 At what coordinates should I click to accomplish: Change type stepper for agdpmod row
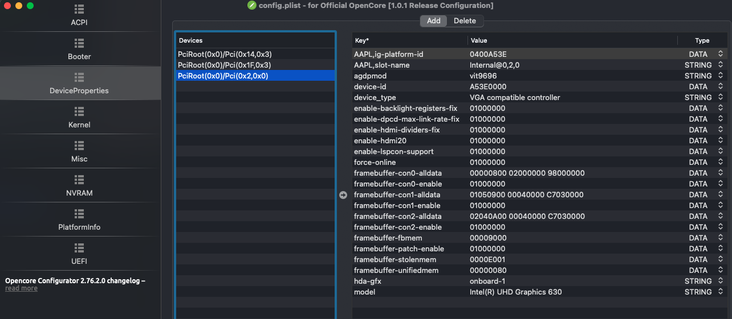721,76
